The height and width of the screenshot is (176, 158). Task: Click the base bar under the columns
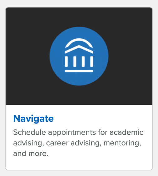(79, 71)
